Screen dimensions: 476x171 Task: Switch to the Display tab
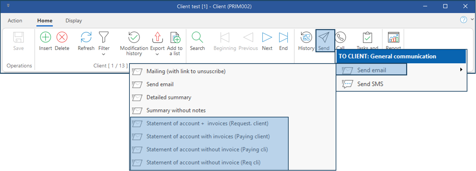(73, 21)
